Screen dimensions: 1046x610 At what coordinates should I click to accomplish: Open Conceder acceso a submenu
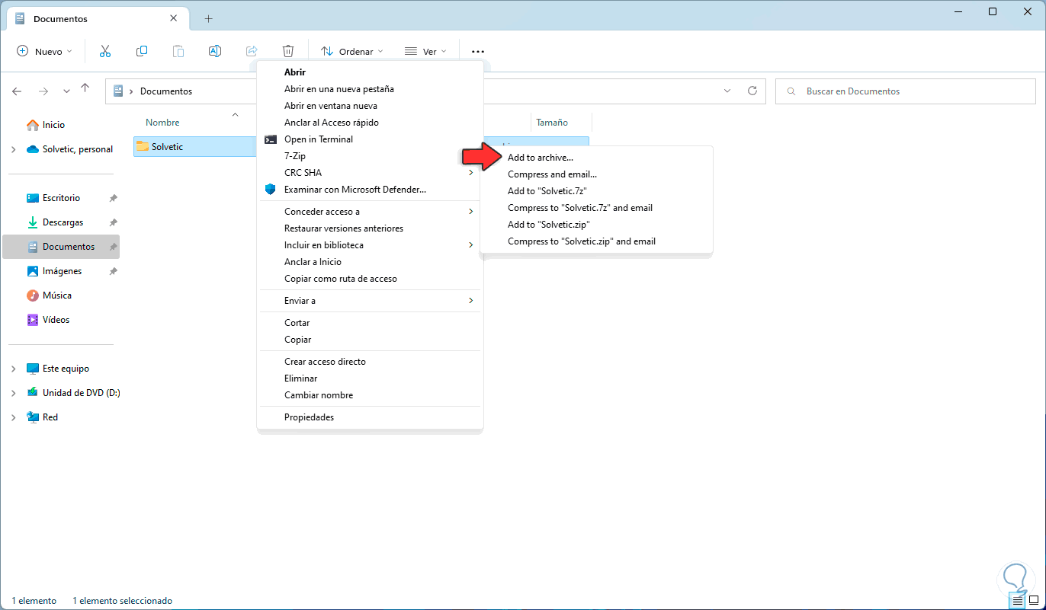[x=371, y=212]
